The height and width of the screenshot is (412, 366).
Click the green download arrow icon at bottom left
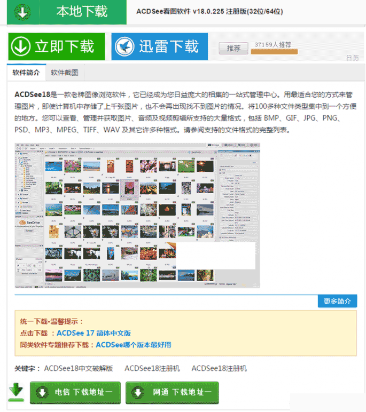[17, 392]
